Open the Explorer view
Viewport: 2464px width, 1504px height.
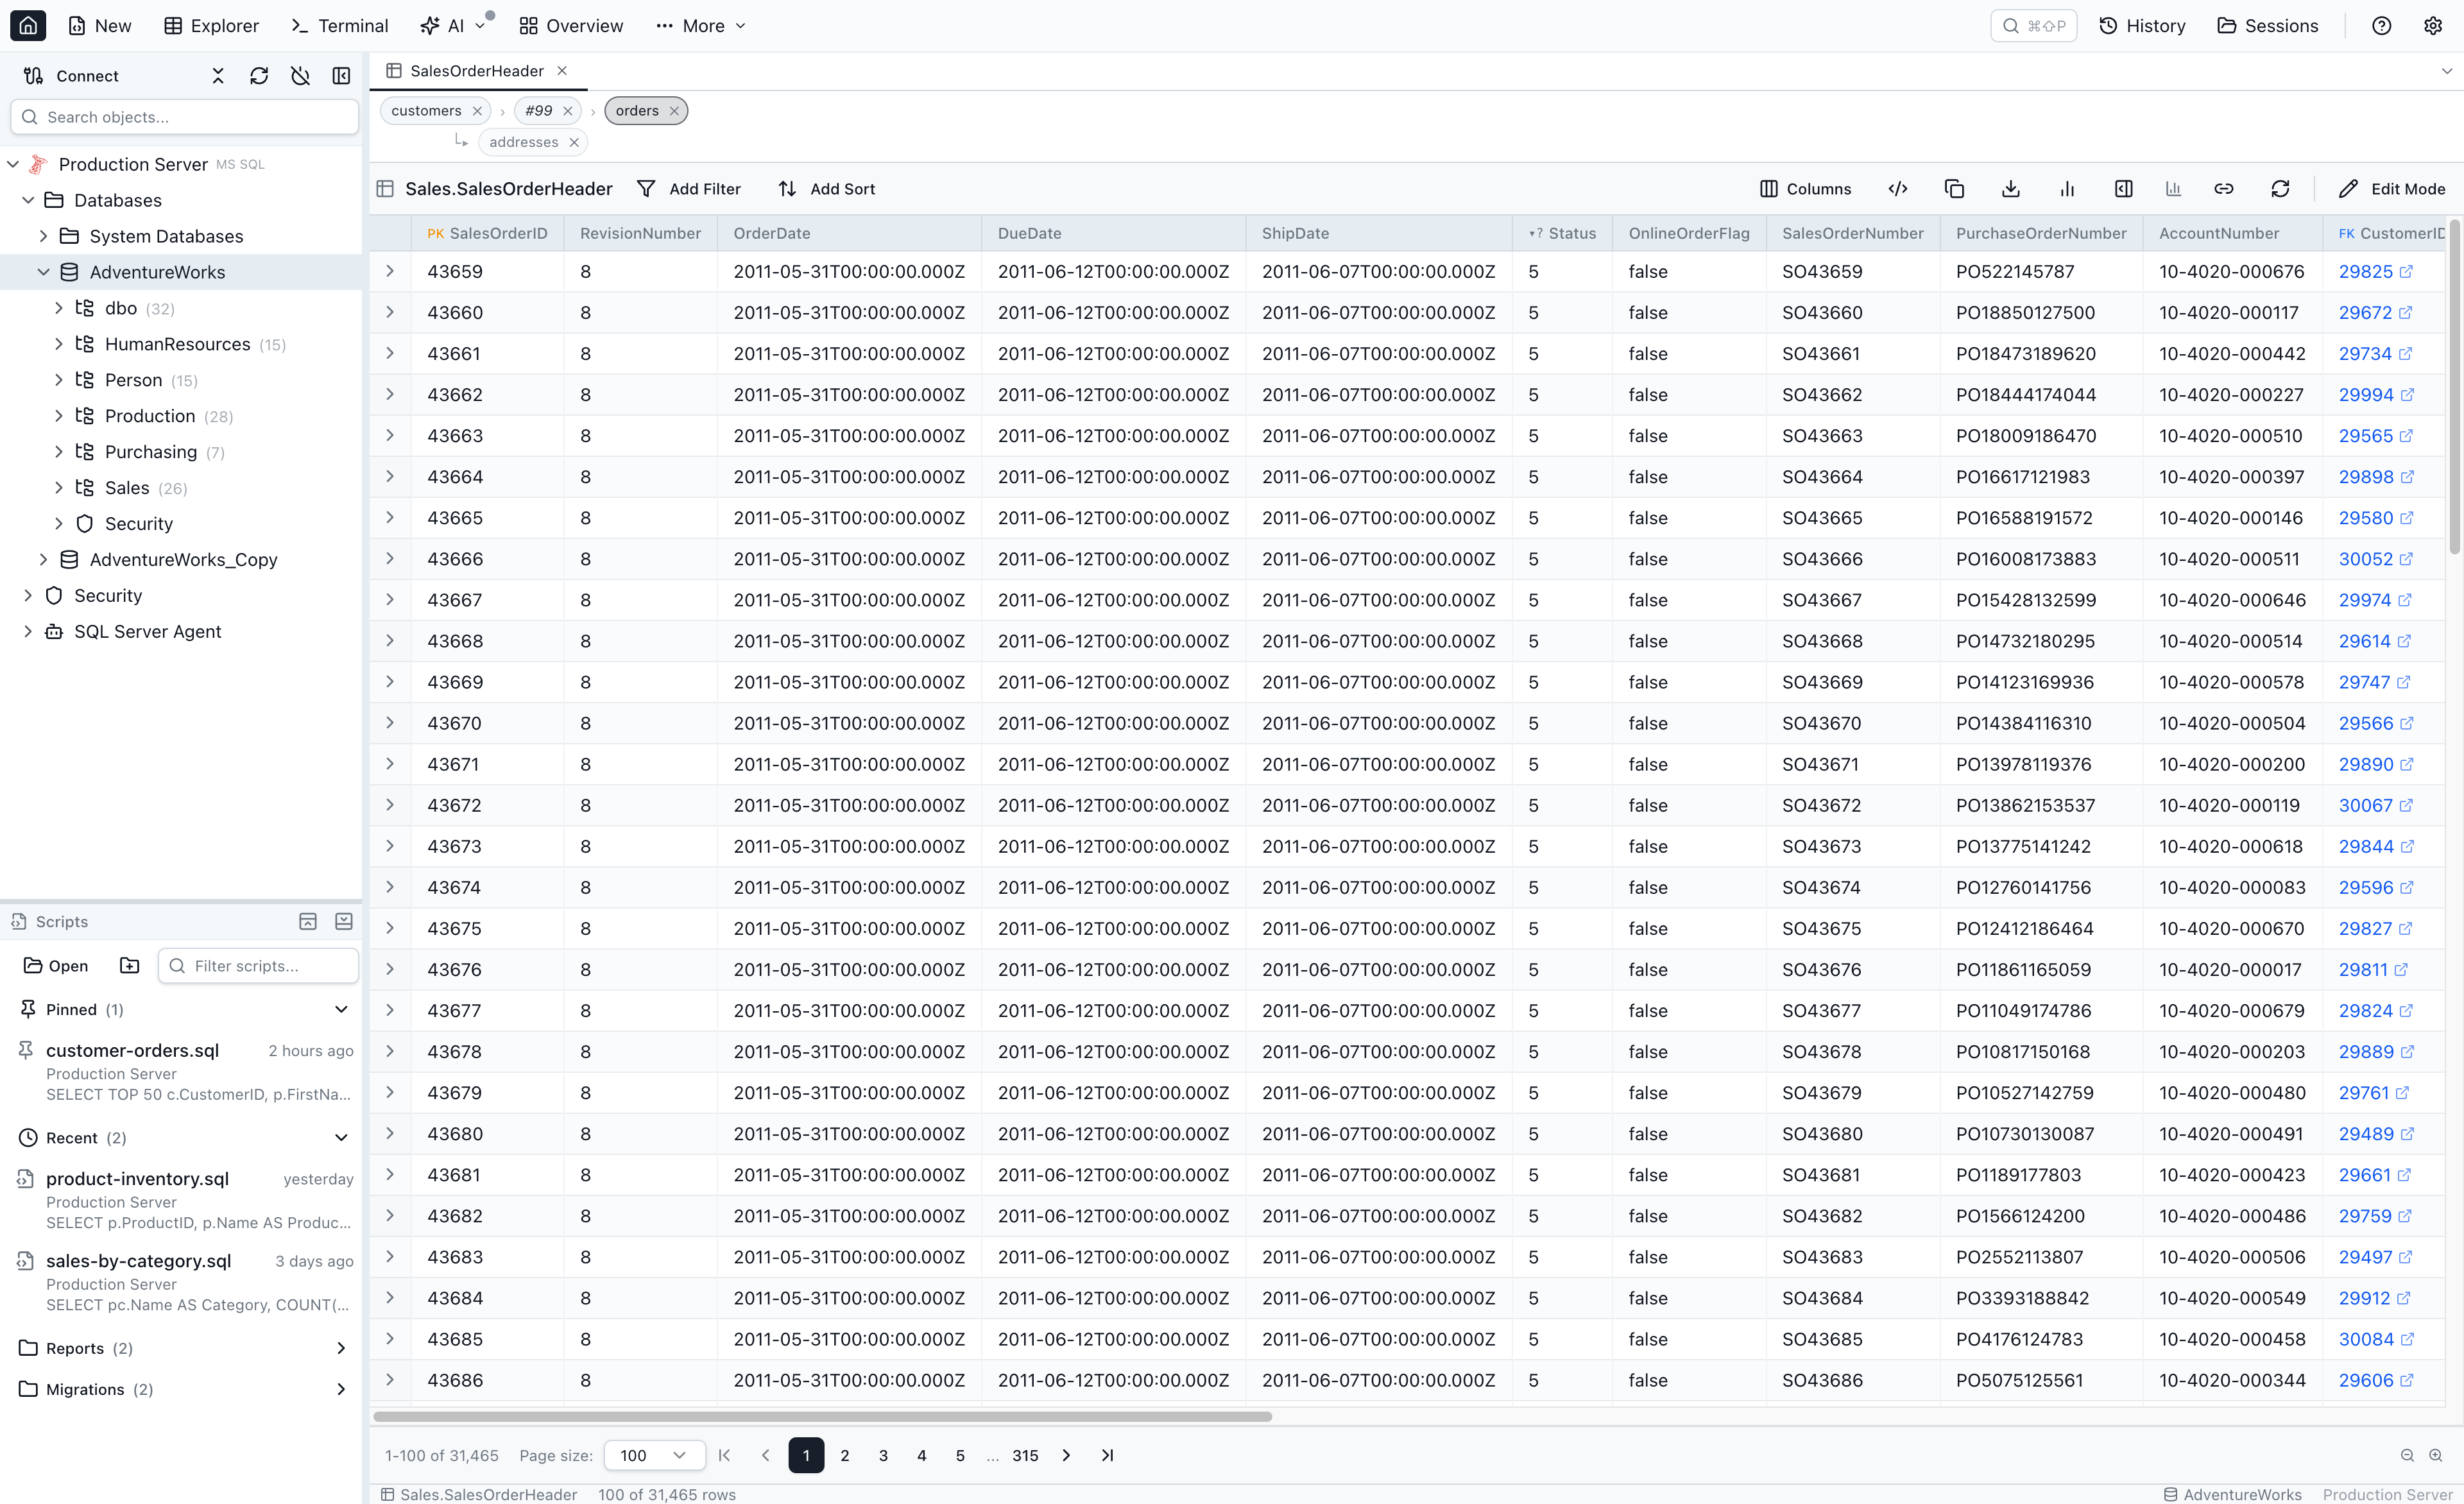211,26
